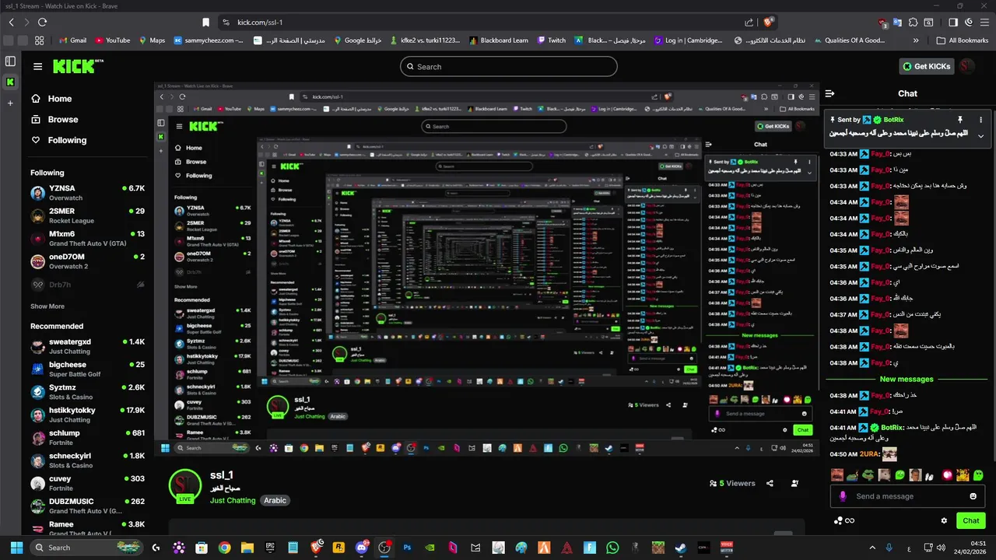Click the infinity symbol beside points

[850, 520]
